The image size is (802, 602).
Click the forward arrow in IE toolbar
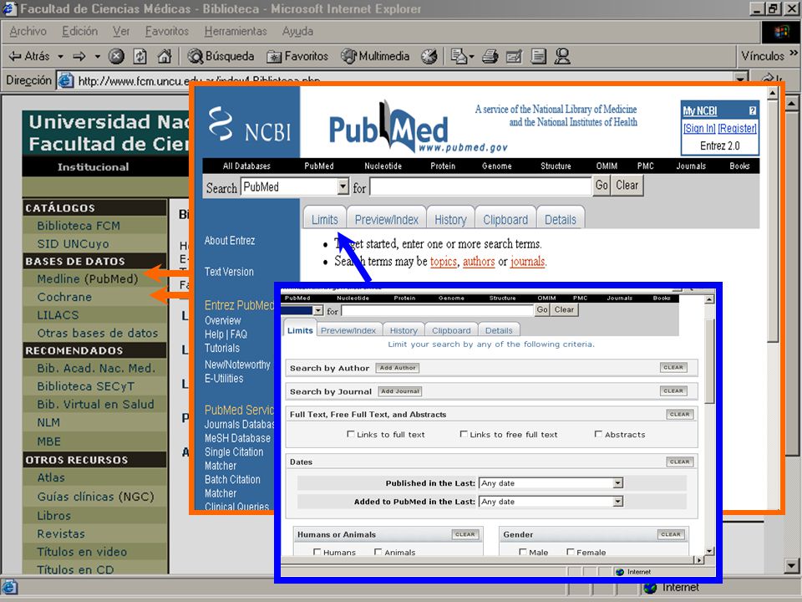tap(79, 56)
